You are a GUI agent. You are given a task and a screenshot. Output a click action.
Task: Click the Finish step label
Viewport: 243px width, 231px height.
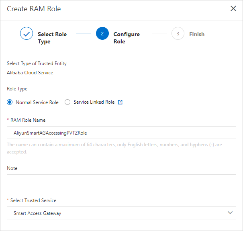point(197,34)
